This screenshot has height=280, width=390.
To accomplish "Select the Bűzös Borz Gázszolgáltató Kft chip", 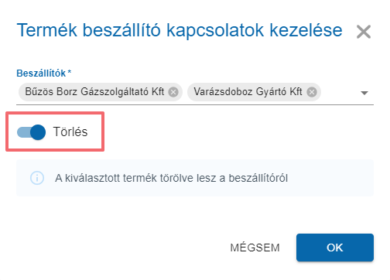I will (94, 92).
